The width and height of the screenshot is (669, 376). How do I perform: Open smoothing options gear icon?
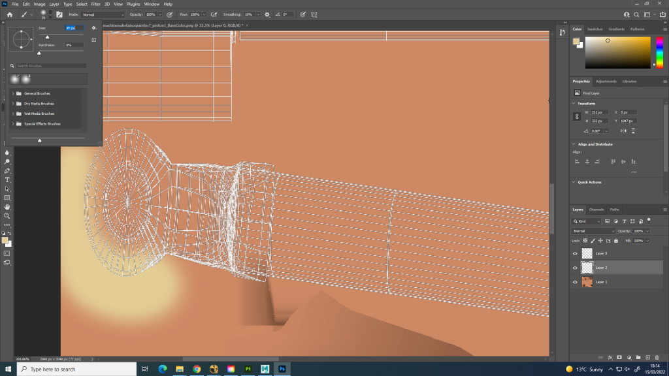267,14
